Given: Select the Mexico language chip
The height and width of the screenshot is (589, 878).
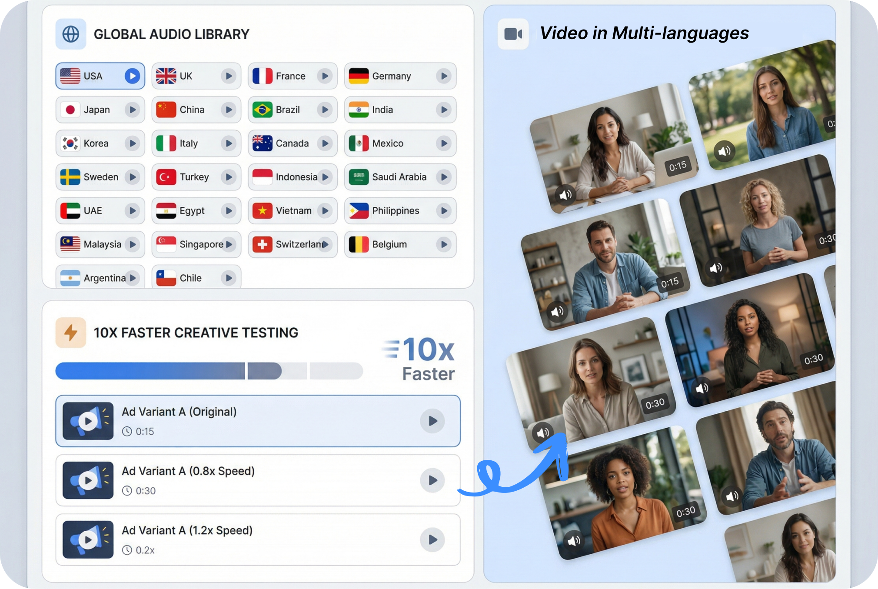Looking at the screenshot, I should pos(400,143).
